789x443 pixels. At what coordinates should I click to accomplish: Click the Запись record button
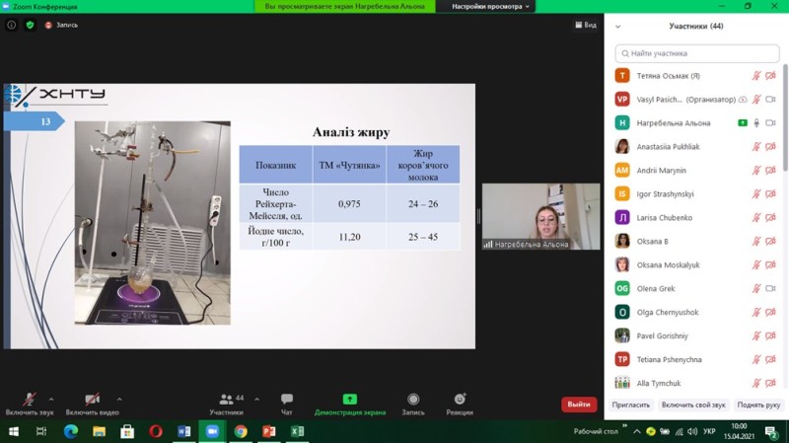pos(413,405)
